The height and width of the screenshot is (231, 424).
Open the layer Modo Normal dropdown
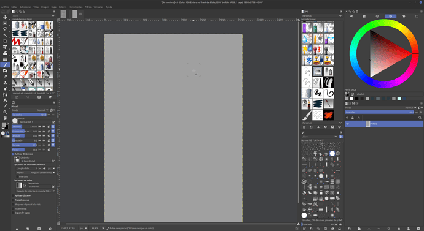pos(410,108)
